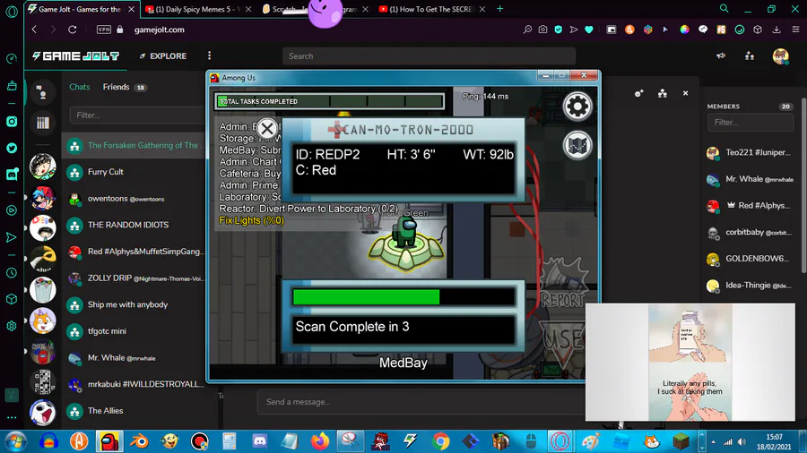Open the browser downloads icon

pos(777,30)
